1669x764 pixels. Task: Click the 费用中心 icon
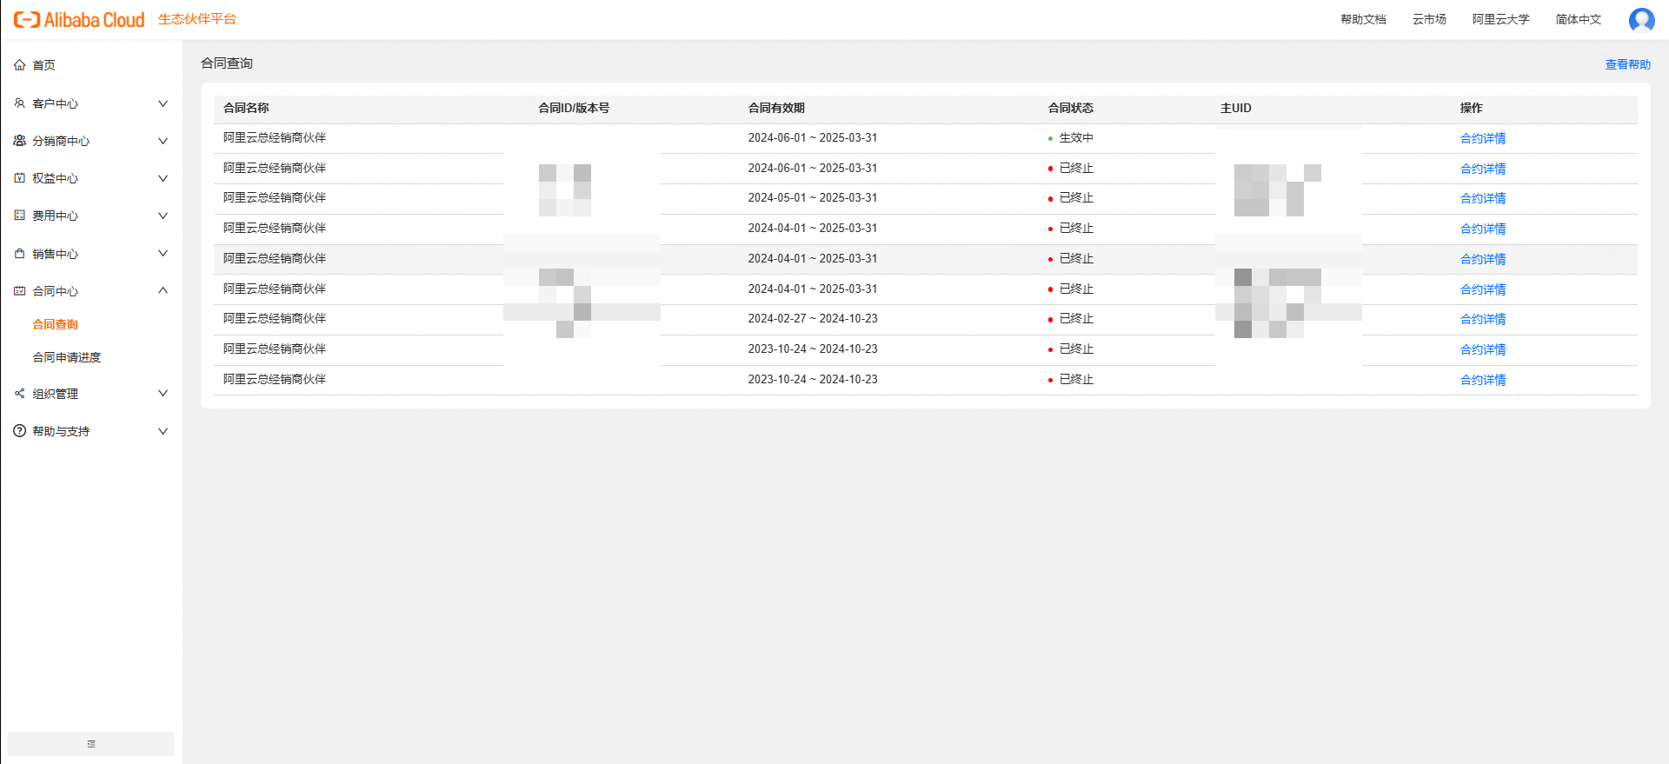20,216
